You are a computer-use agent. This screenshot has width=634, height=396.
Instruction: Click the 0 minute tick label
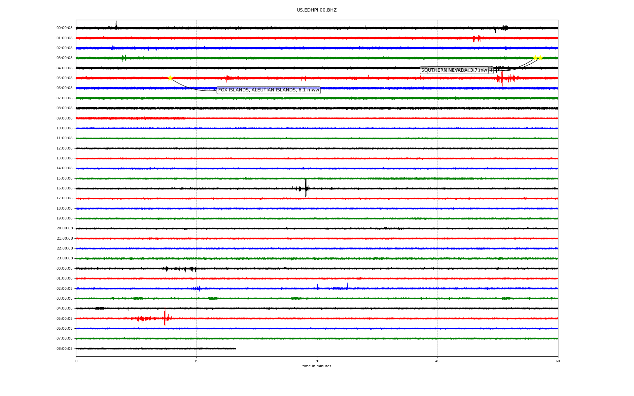pos(76,361)
